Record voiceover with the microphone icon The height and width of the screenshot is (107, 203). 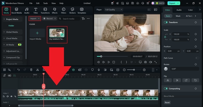(x=99, y=70)
